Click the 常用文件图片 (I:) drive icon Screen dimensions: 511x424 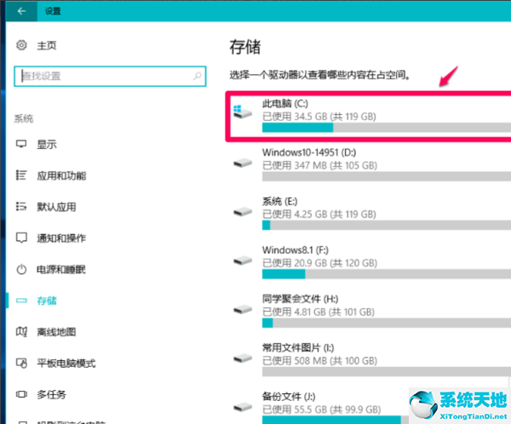click(x=243, y=358)
